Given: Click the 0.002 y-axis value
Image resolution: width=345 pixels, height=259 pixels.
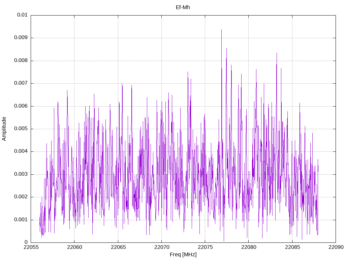Looking at the screenshot, I should pos(21,197).
